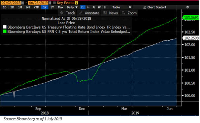This screenshot has height=123, width=200.
Task: Click the green 103.0691 last price tag
Action: pyautogui.click(x=191, y=17)
